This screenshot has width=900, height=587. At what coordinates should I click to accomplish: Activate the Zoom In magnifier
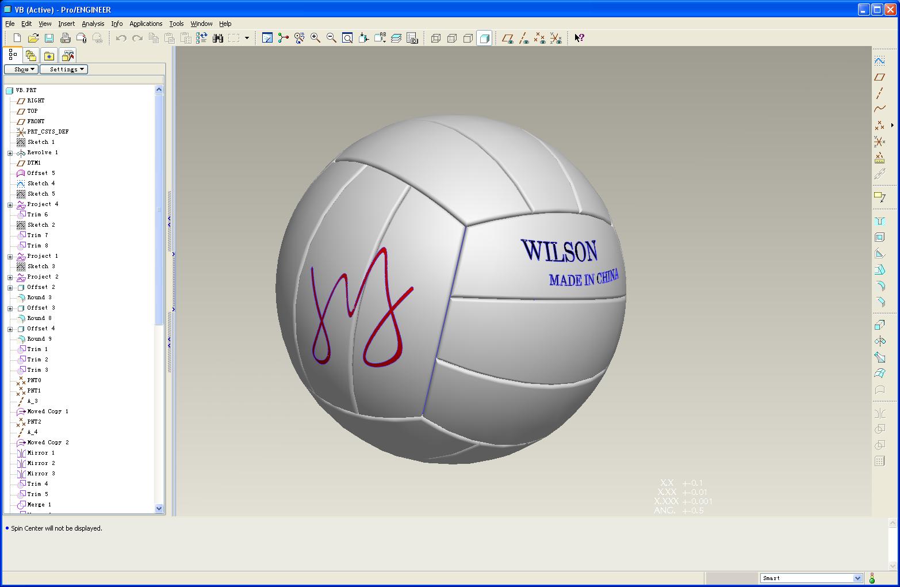315,38
